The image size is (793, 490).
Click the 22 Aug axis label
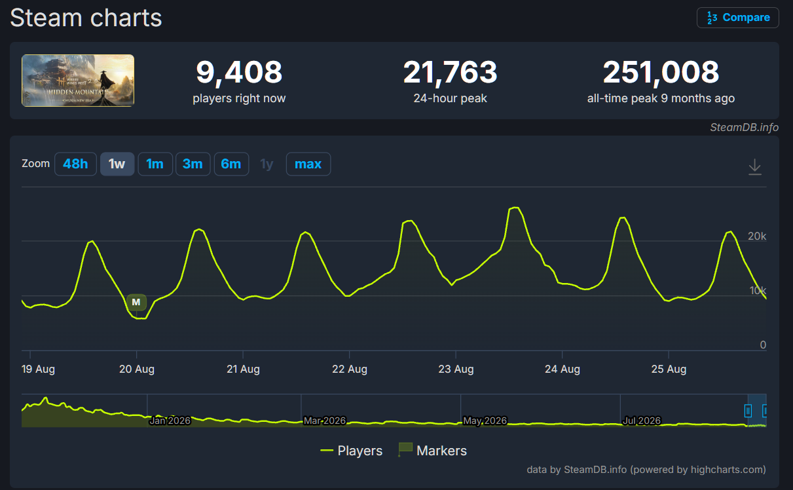click(x=350, y=369)
